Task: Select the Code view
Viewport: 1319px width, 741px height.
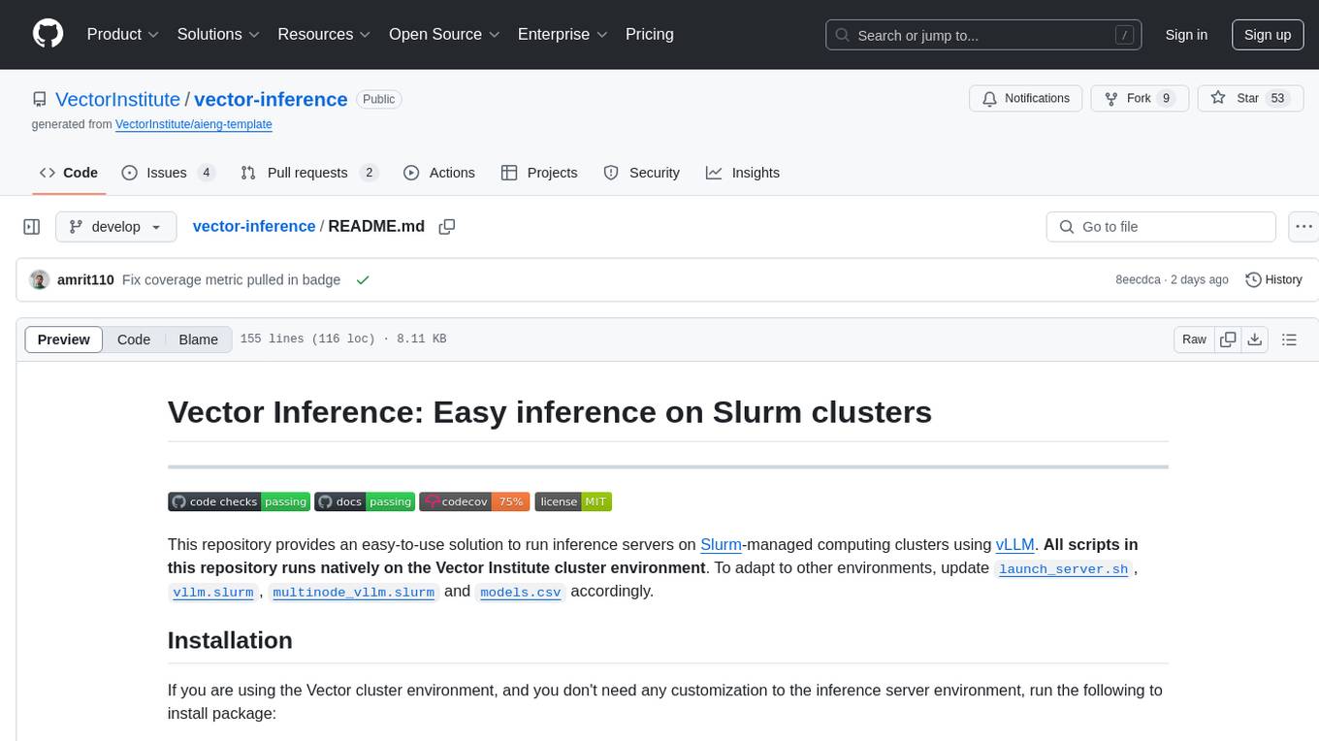Action: click(134, 339)
